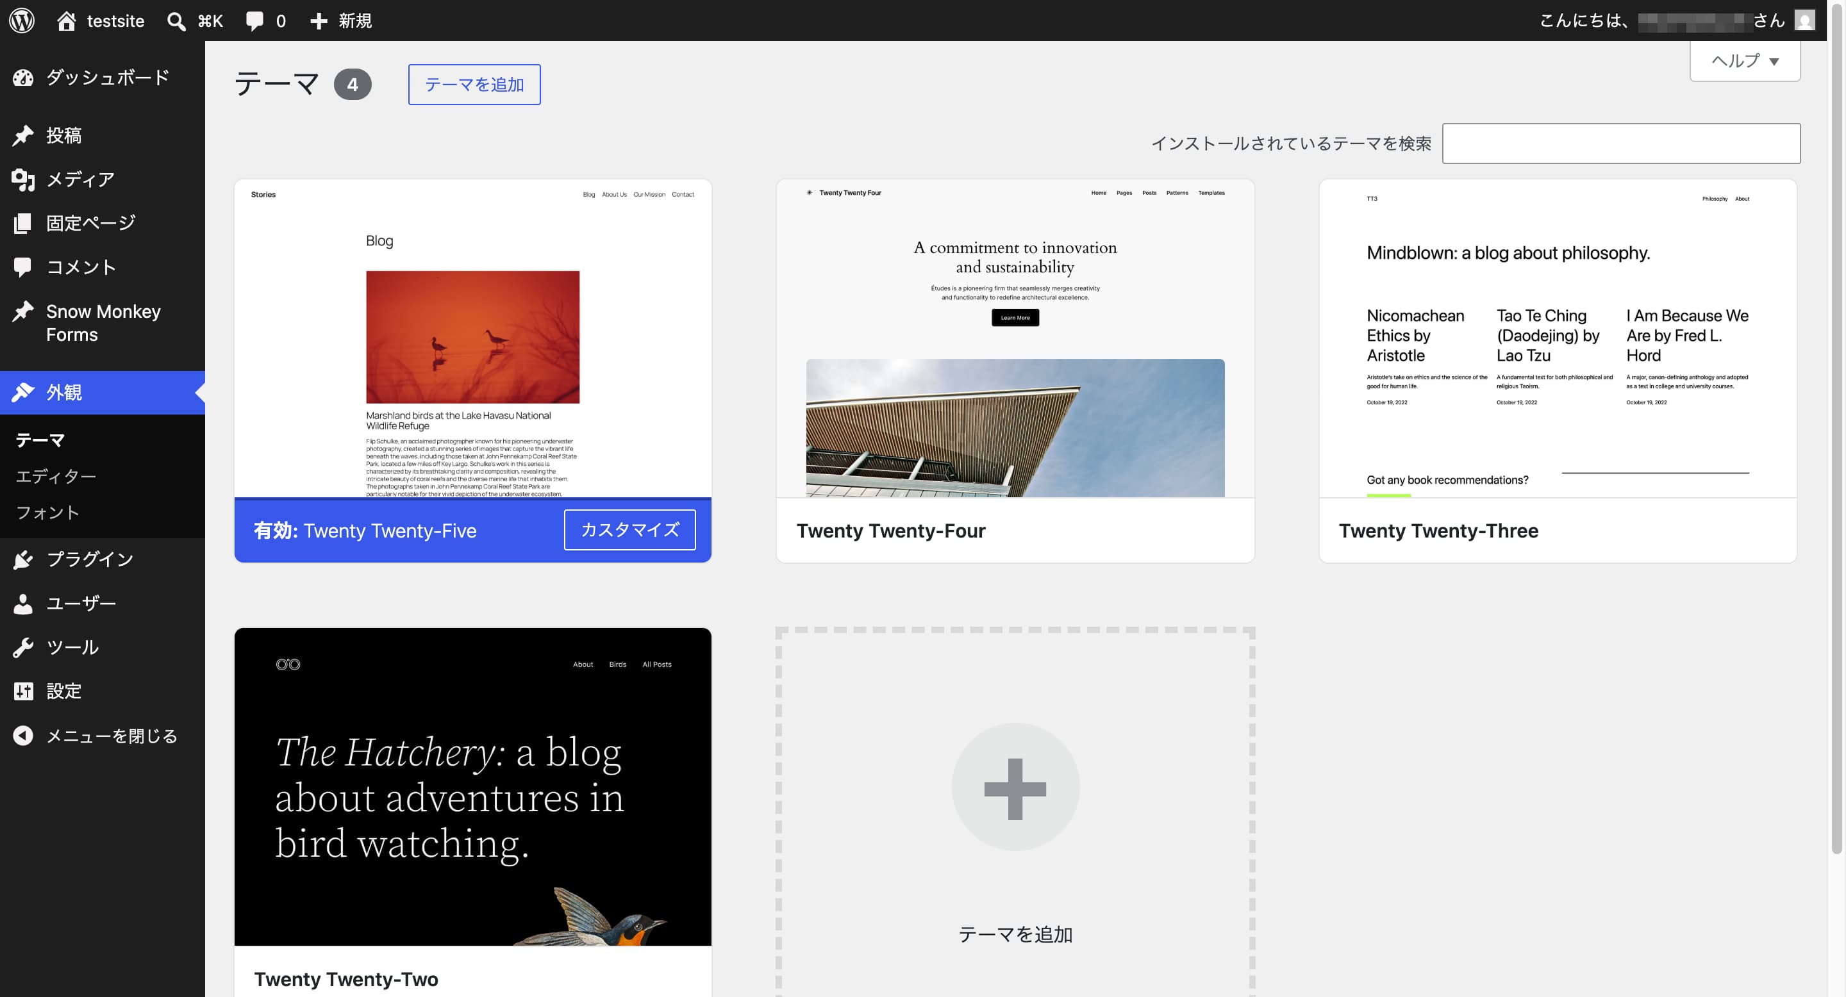Select the Twenty Twenty-Two theme screenshot
Viewport: 1846px width, 997px height.
click(473, 787)
